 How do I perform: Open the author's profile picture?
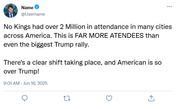[11, 11]
